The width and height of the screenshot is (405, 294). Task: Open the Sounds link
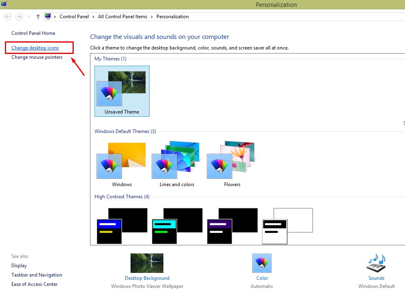point(376,278)
